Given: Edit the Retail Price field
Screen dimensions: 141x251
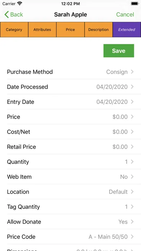Looking at the screenshot, I should [74, 147].
